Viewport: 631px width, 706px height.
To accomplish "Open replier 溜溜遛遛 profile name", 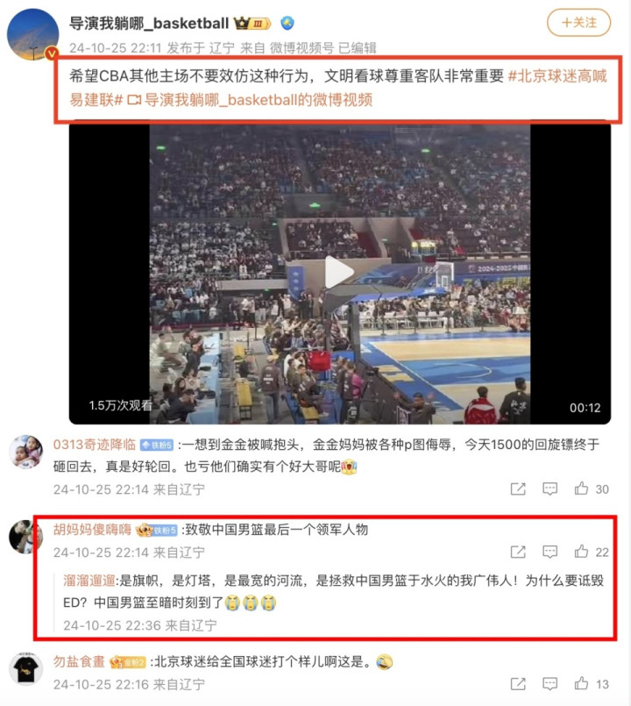I will [x=89, y=581].
